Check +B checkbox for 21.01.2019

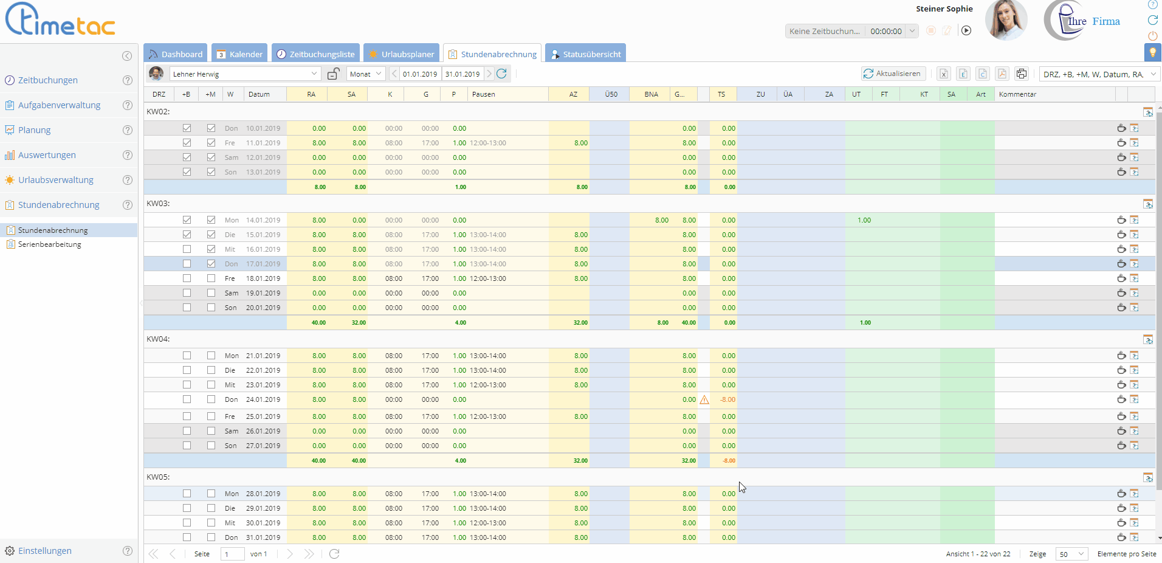click(x=187, y=356)
